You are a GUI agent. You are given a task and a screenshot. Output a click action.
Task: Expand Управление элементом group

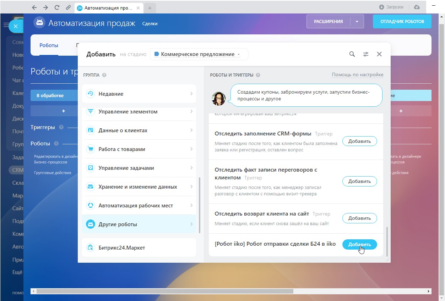tap(139, 111)
